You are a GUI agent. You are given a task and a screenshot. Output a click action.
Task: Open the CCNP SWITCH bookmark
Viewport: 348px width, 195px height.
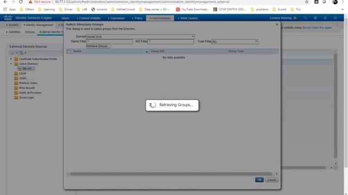click(x=229, y=9)
